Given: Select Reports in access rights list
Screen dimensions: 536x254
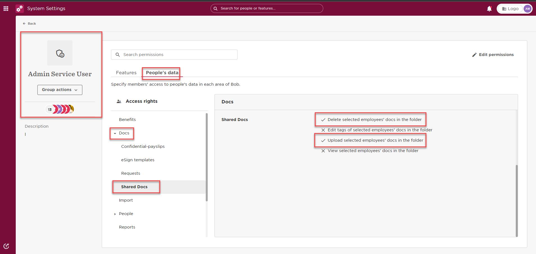Looking at the screenshot, I should click(x=127, y=227).
